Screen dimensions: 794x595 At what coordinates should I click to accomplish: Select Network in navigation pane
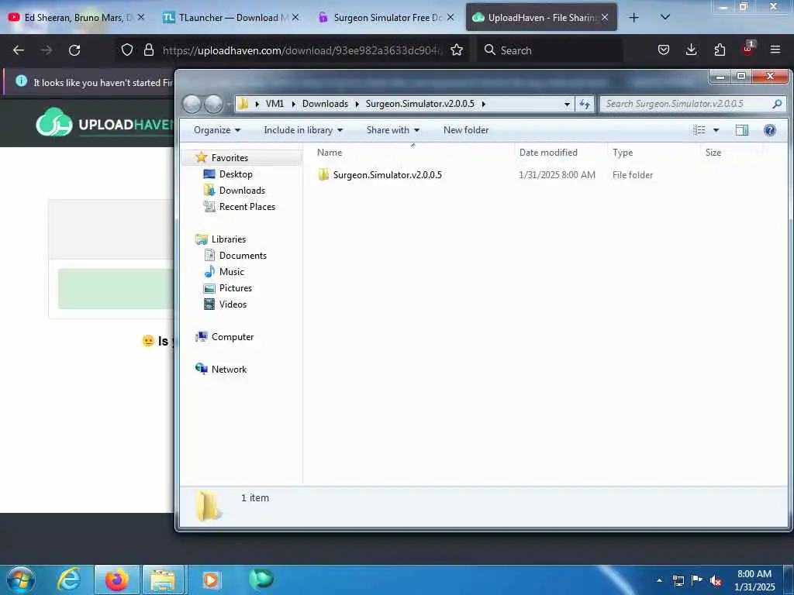pos(229,370)
